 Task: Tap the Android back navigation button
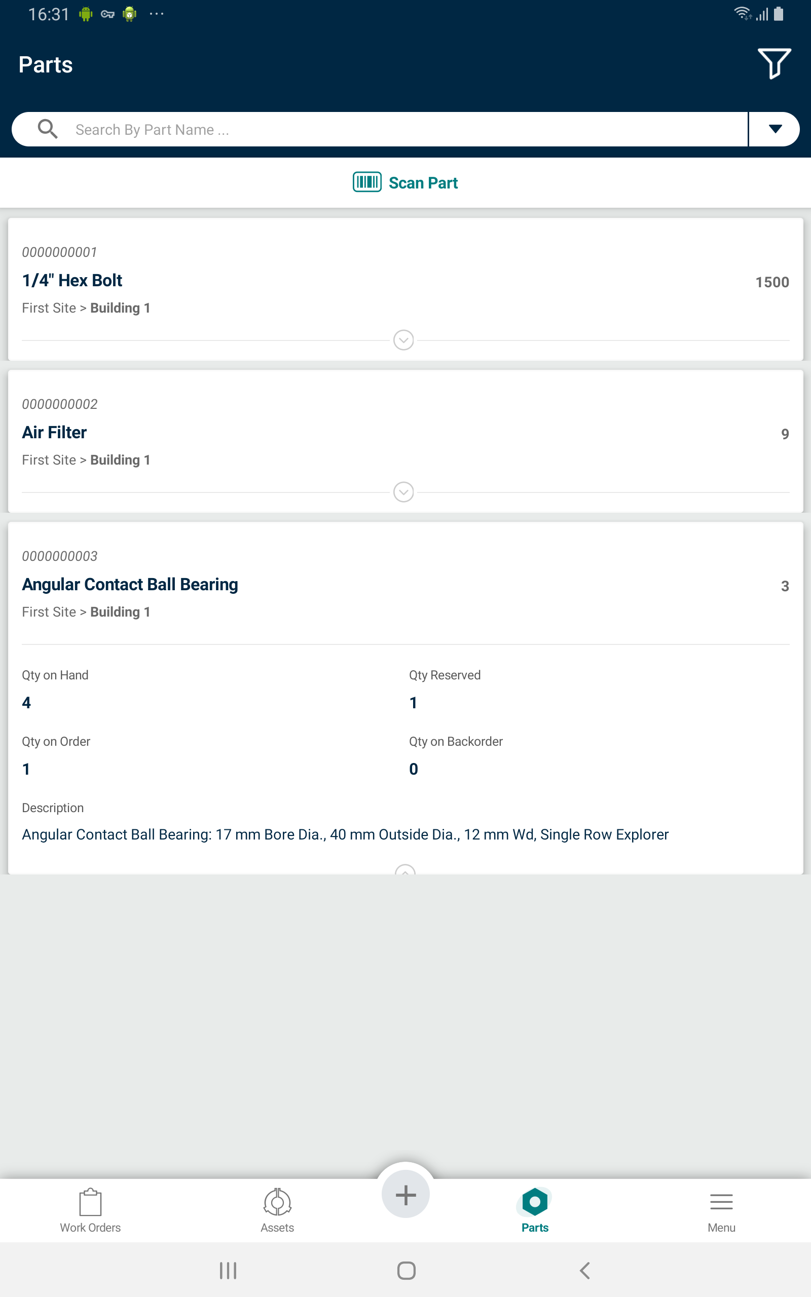click(x=585, y=1270)
